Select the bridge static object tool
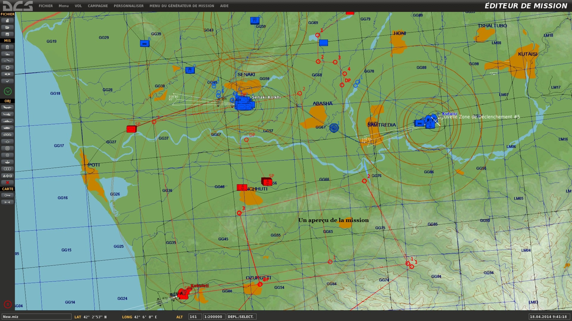572x321 pixels. click(7, 135)
